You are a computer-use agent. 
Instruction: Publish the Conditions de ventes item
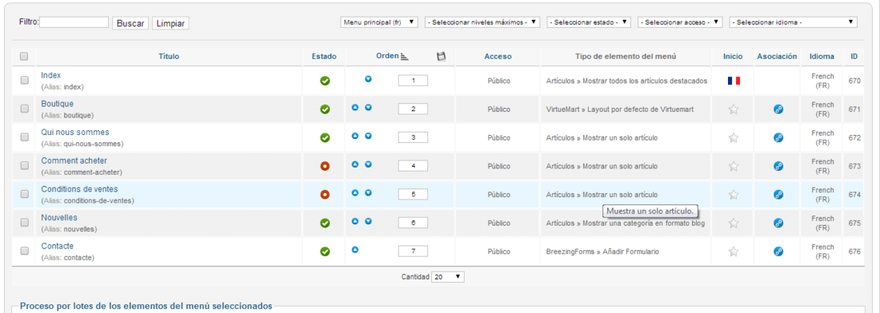[x=324, y=194]
